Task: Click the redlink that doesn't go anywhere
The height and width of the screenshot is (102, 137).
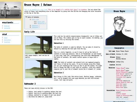Action: [x=67, y=10]
